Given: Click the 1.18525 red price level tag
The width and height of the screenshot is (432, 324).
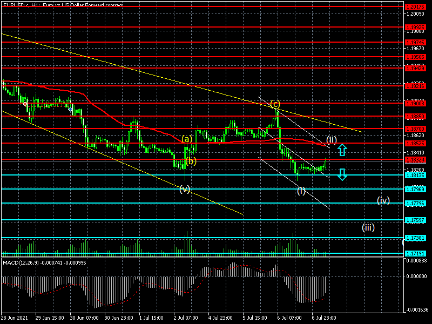Looking at the screenshot, I should coord(415,144).
